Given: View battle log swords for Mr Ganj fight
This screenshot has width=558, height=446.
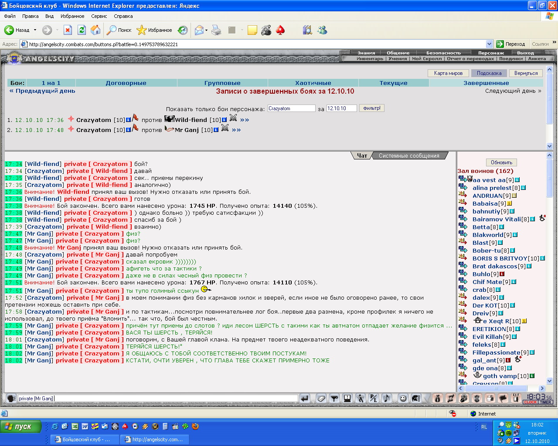Looking at the screenshot, I should 225,128.
